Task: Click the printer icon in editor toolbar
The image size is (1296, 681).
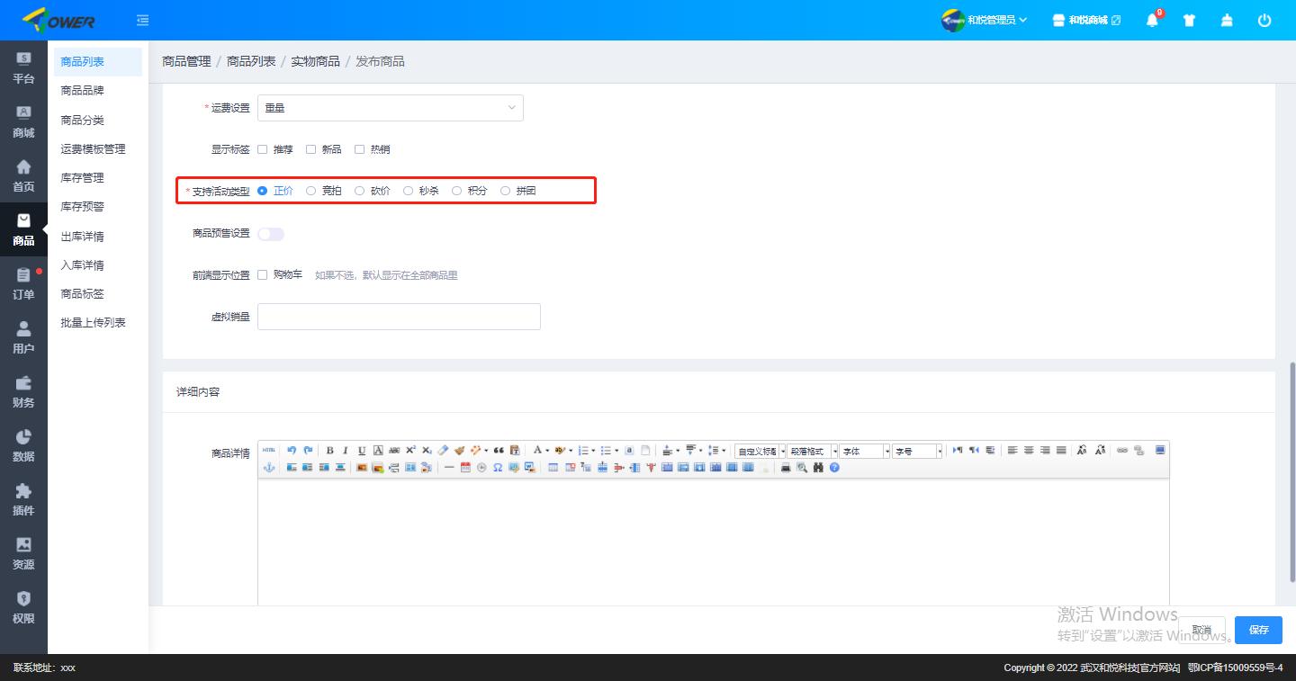Action: pos(786,467)
